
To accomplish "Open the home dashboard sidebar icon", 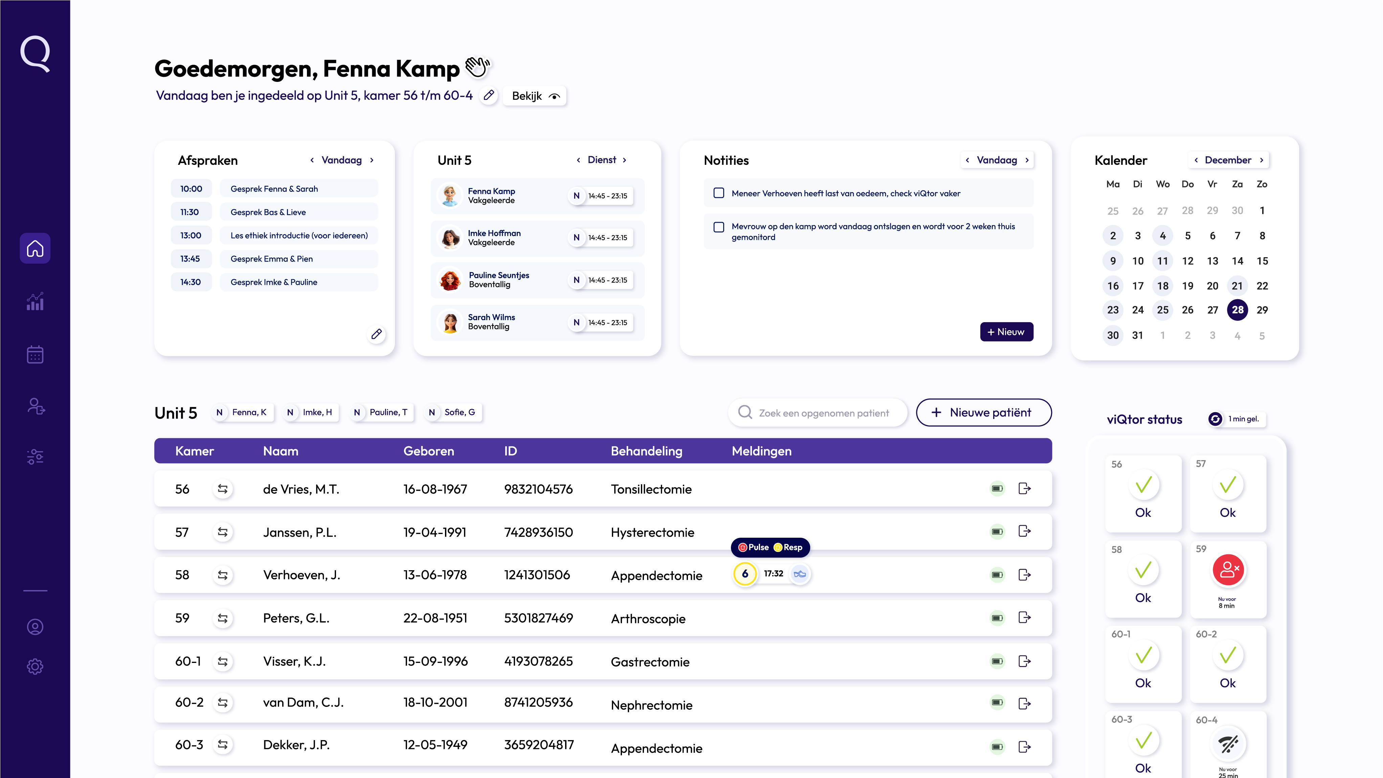I will coord(35,248).
